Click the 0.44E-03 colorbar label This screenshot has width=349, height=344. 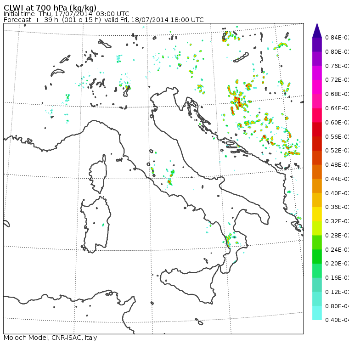pos(337,179)
